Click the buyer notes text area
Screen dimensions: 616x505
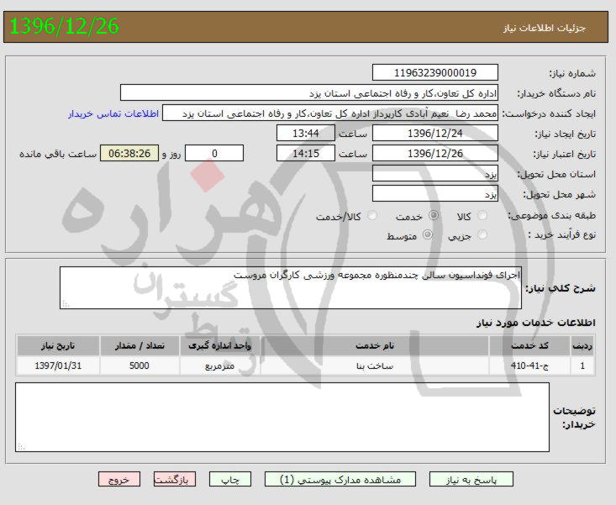(x=282, y=417)
